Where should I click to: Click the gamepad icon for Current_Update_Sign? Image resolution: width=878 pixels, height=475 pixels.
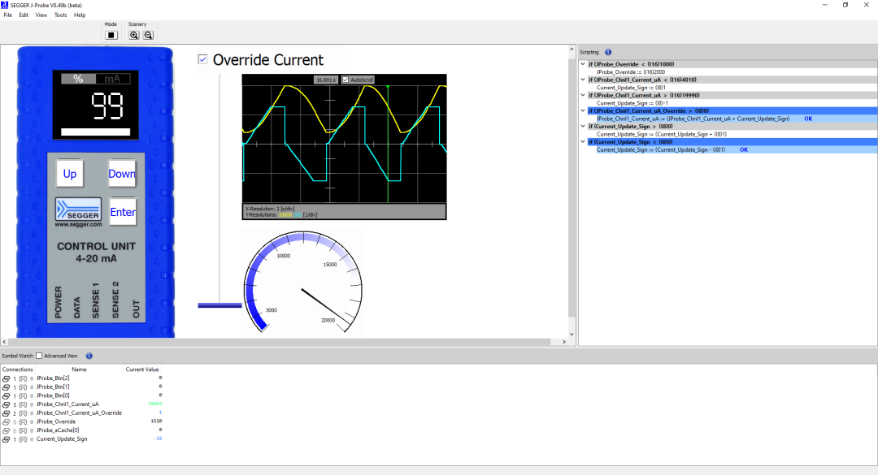[23, 439]
